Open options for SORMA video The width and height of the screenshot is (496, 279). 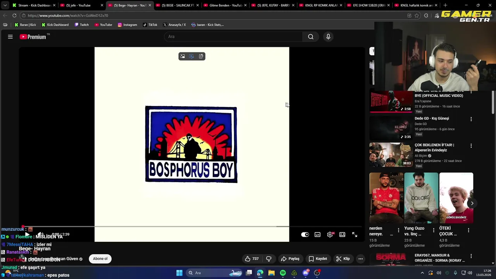coord(471,256)
